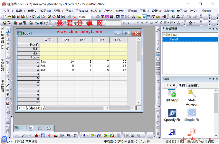Switch to the 所有 tab in Apps
Viewport: 219px width, 144px height.
click(x=182, y=86)
